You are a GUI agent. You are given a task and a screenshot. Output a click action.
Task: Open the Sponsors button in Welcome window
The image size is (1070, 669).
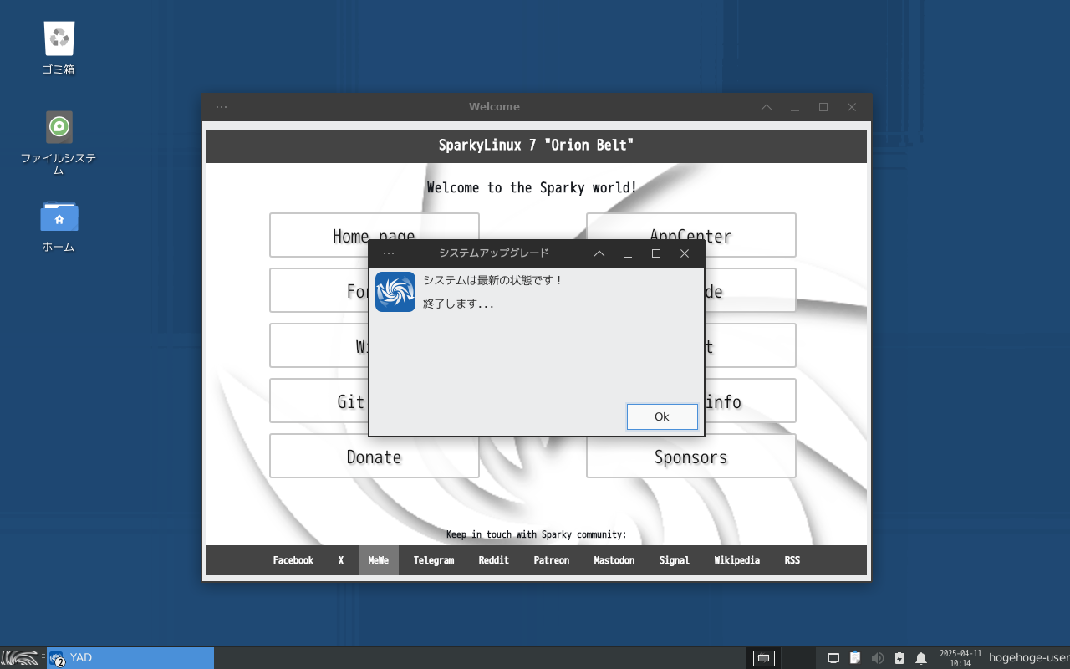[691, 456]
